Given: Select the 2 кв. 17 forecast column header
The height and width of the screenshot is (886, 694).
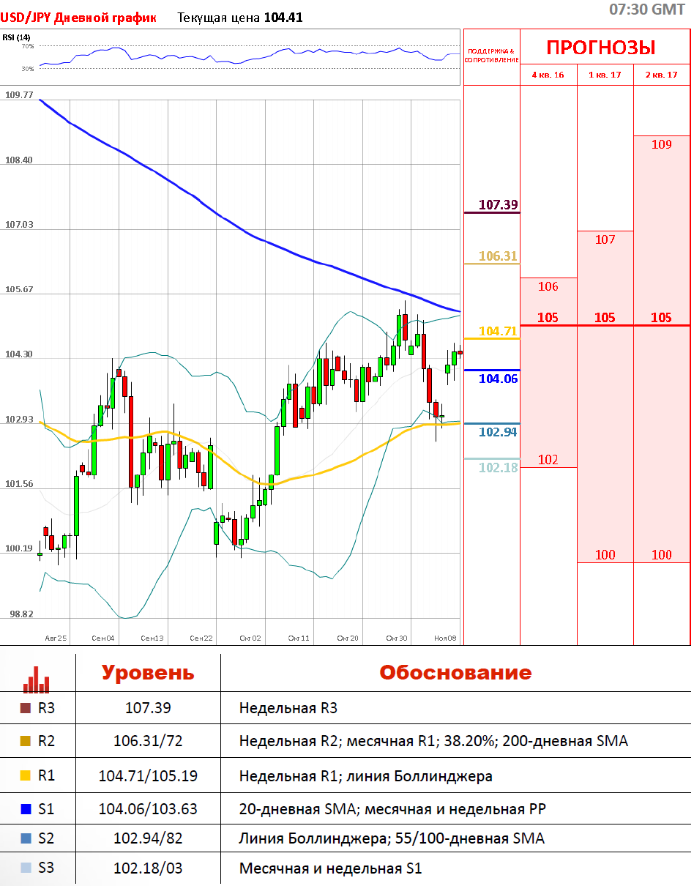Looking at the screenshot, I should click(661, 75).
